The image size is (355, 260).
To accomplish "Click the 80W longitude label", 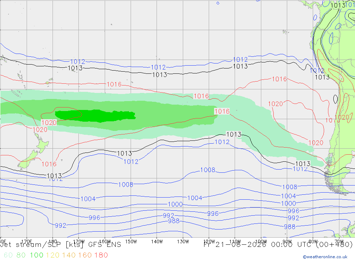I will [313, 242].
